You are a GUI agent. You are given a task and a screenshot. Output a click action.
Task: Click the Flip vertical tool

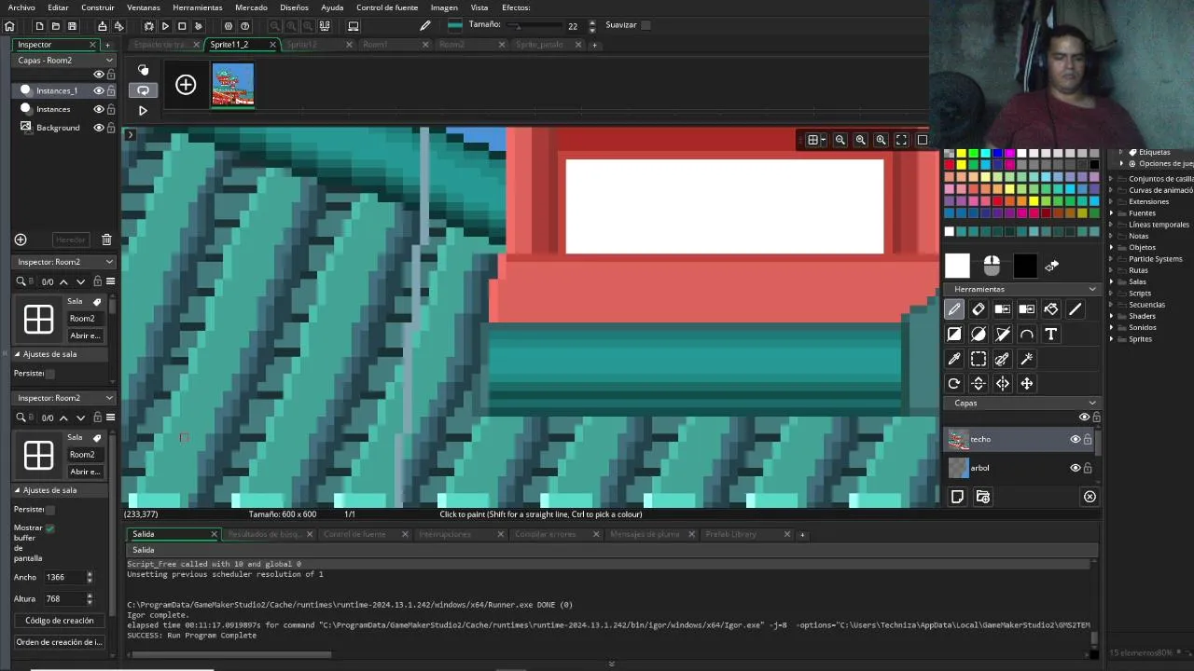(x=978, y=383)
